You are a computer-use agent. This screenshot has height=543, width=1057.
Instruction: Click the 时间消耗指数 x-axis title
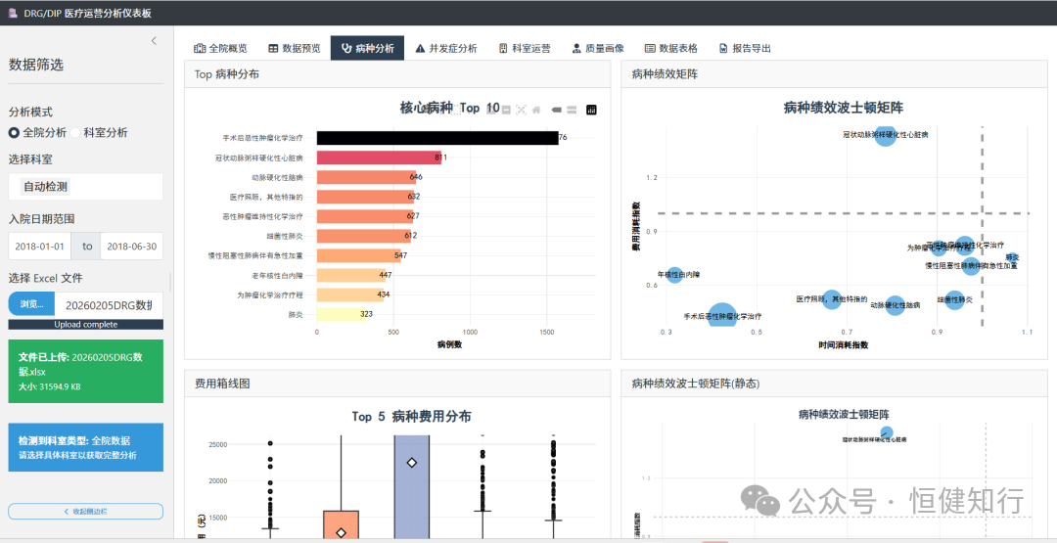(844, 345)
